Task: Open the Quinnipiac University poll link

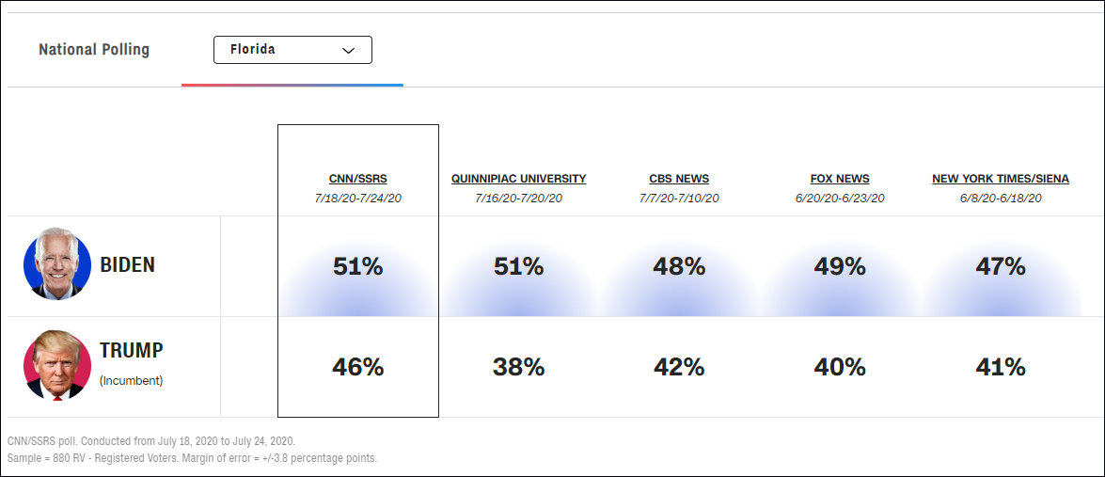Action: [518, 179]
